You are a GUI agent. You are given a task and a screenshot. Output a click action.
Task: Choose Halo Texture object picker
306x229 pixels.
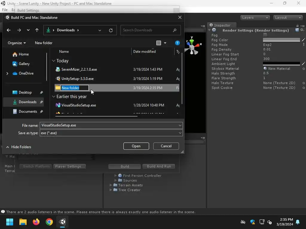tap(304, 83)
